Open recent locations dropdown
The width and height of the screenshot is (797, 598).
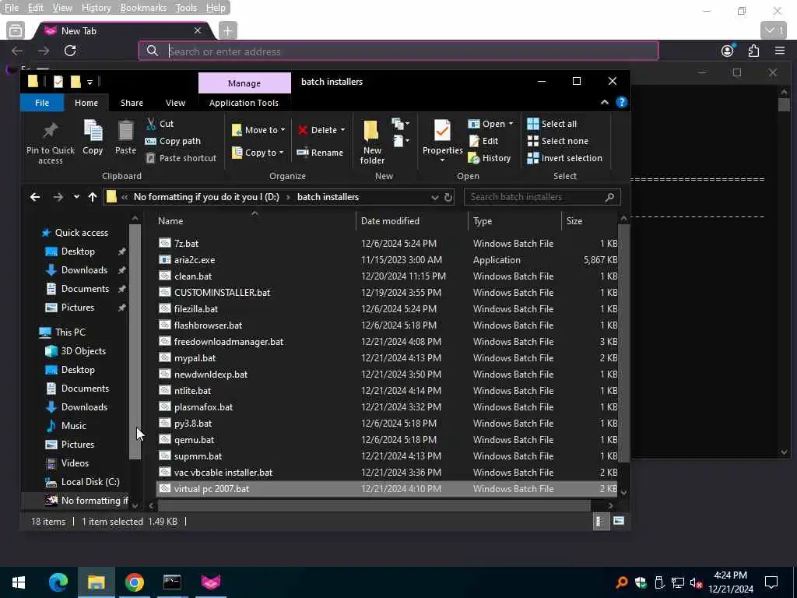tap(76, 197)
